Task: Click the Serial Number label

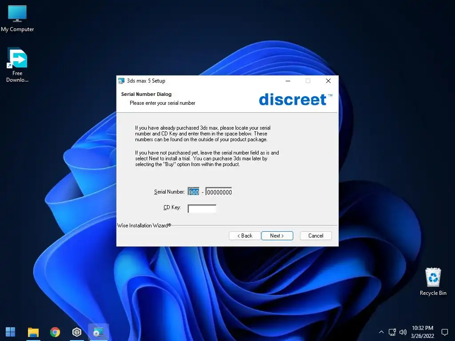Action: coord(169,192)
